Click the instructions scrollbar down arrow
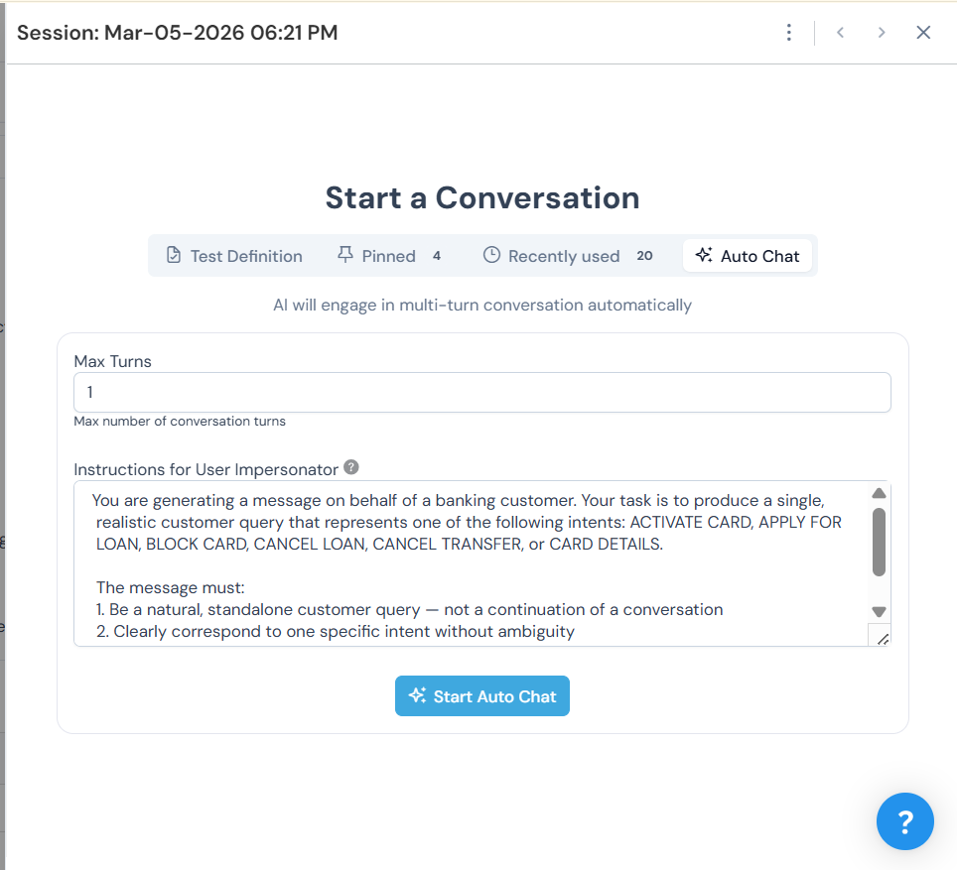 (x=879, y=612)
